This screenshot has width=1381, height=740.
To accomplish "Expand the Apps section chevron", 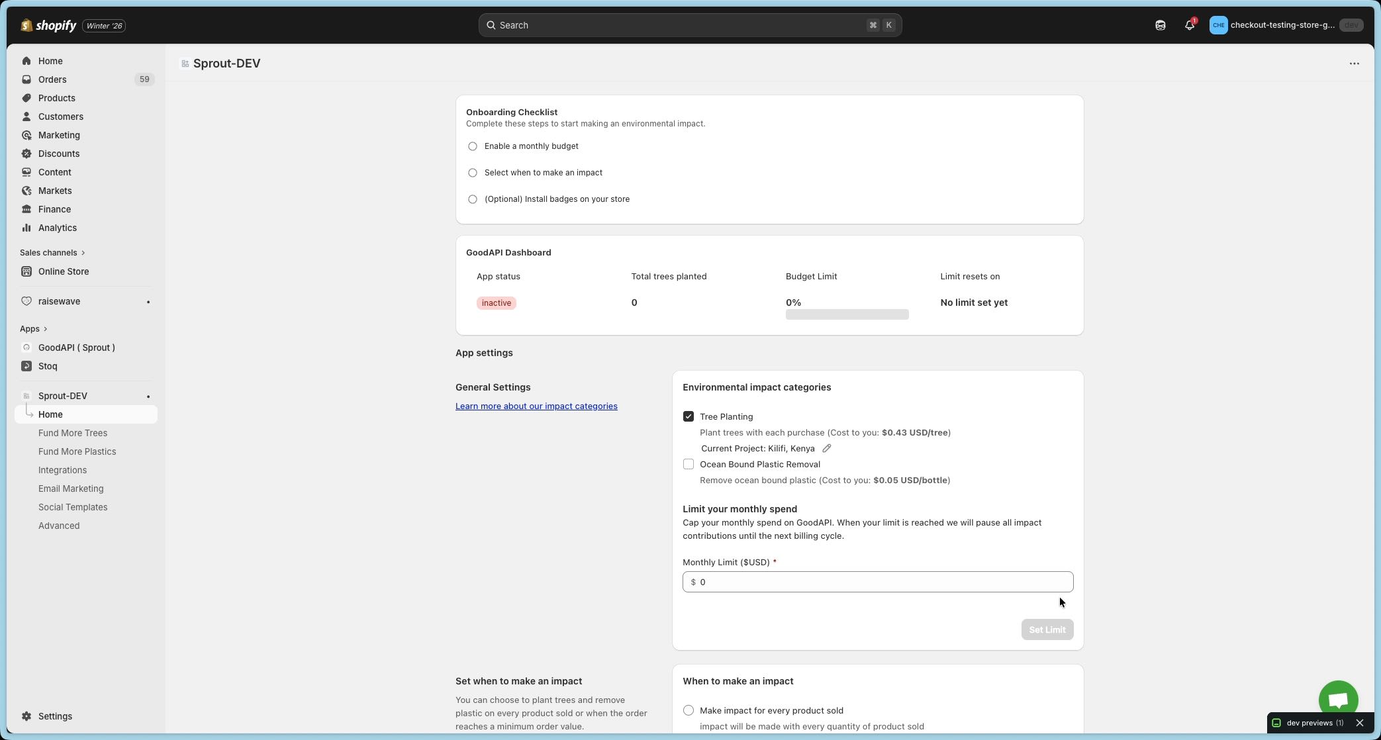I will (x=45, y=329).
